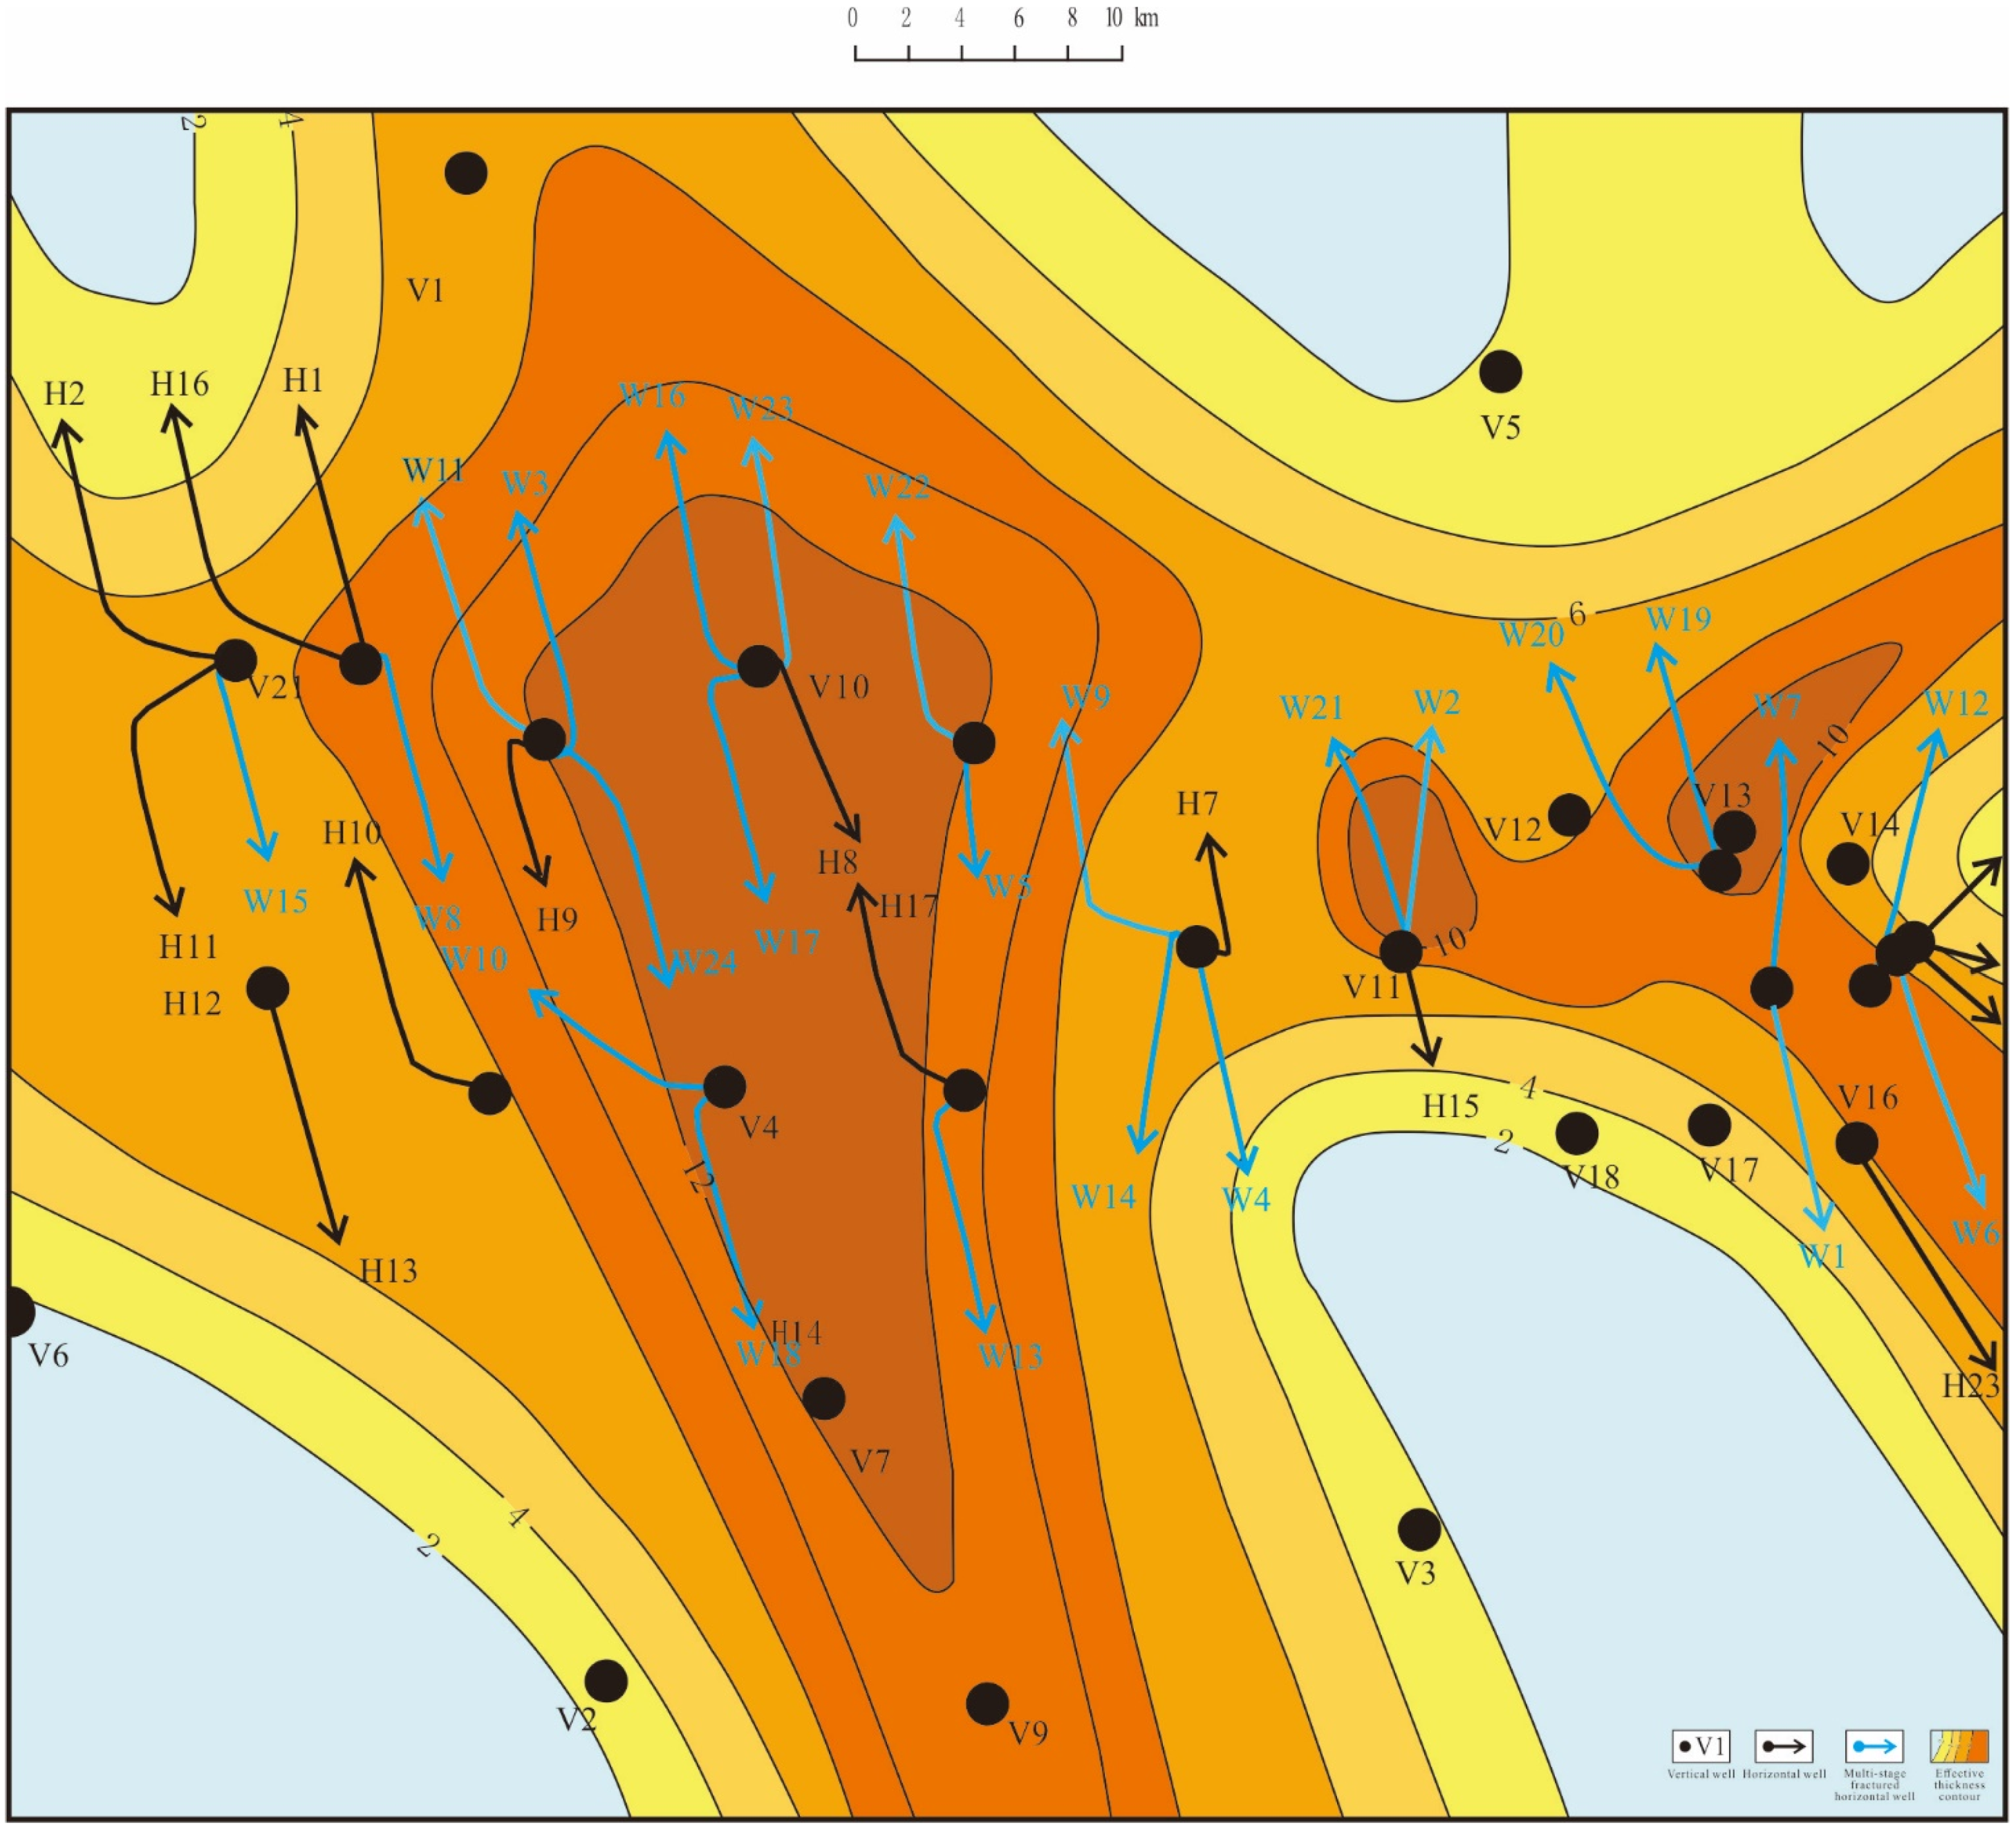Screen dimensions: 2016x1830
Task: Click the well dot above V7 label
Action: coord(824,1399)
